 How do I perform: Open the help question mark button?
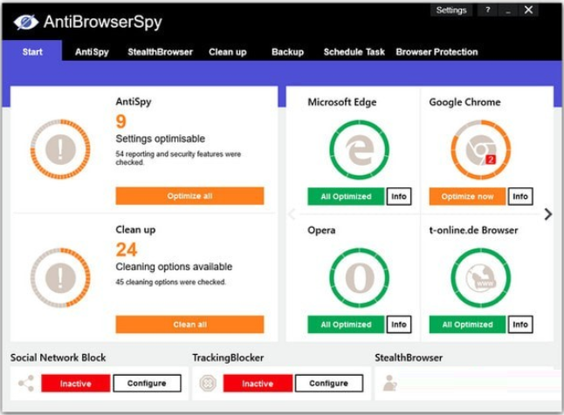[488, 10]
